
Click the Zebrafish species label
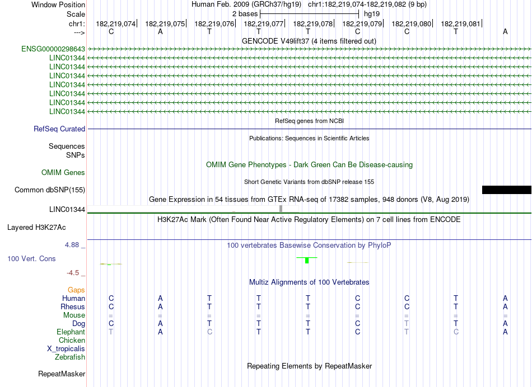pyautogui.click(x=70, y=357)
